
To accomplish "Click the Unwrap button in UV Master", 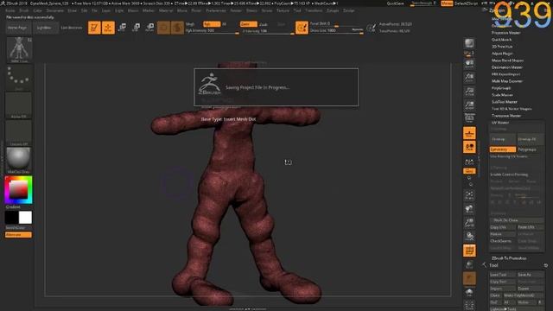I will point(503,139).
